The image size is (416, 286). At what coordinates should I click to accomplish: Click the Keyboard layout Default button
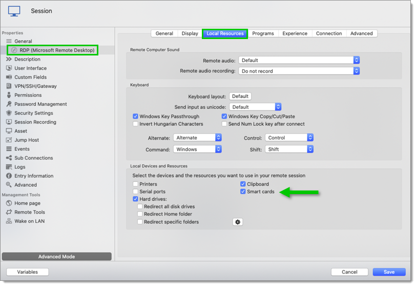[240, 96]
